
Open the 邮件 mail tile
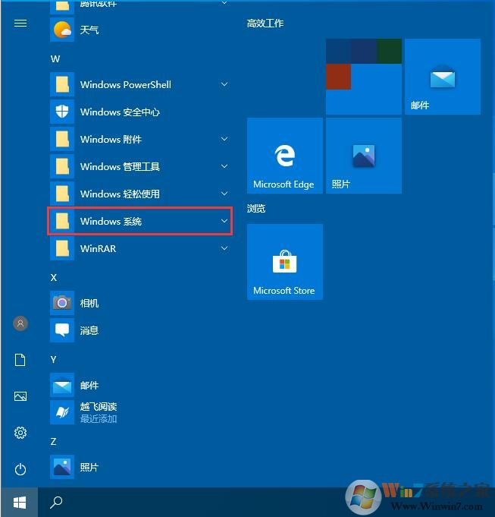(443, 77)
